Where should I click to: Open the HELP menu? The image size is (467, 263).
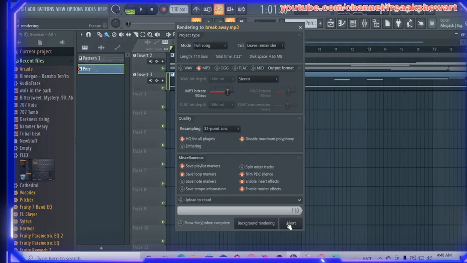pos(102,9)
